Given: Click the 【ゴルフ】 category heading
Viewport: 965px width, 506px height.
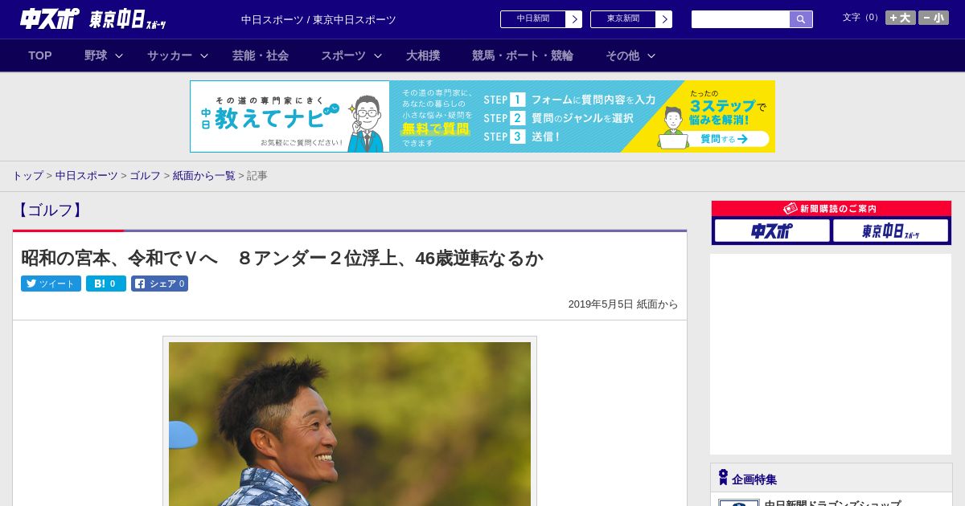Looking at the screenshot, I should coord(51,210).
